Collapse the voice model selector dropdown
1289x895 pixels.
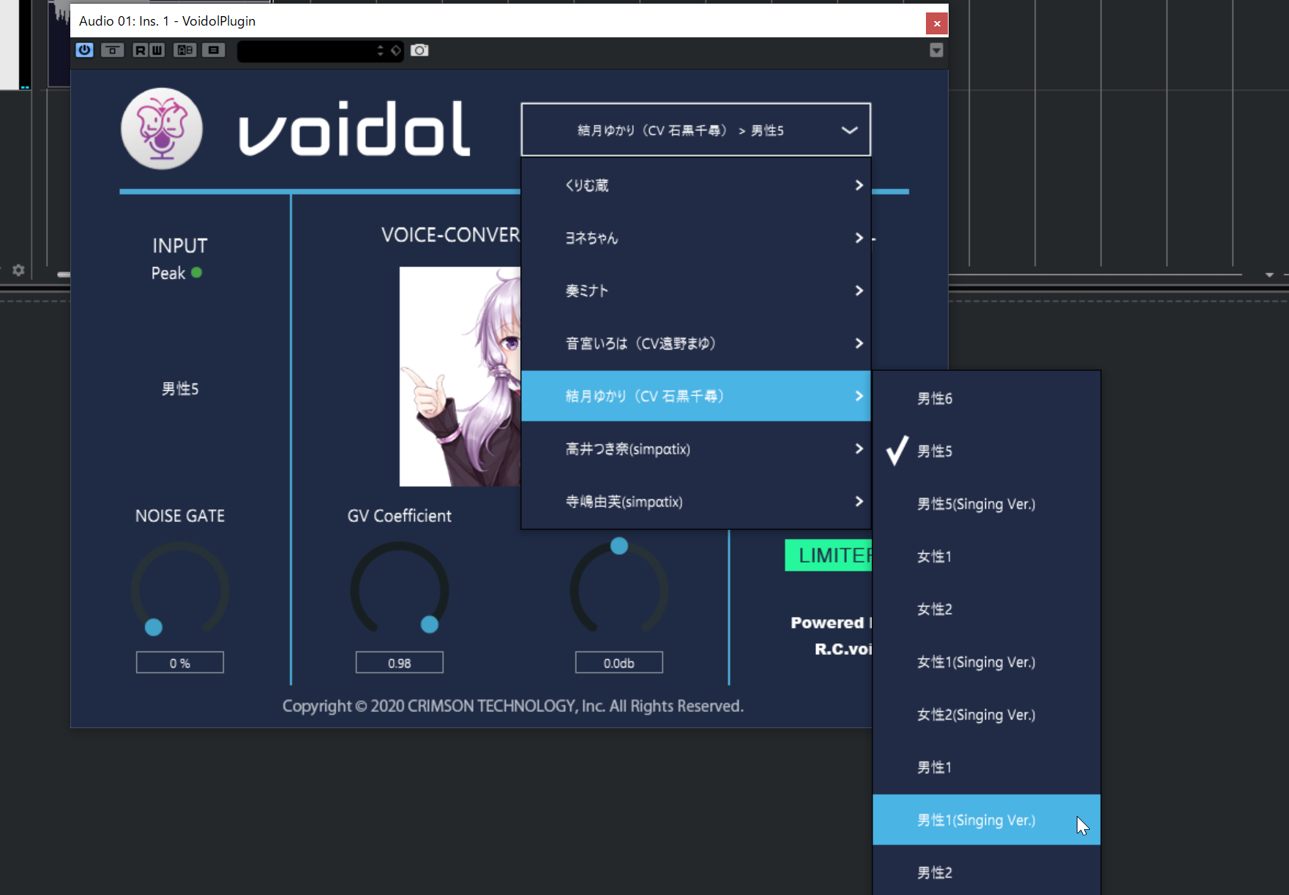pos(696,130)
